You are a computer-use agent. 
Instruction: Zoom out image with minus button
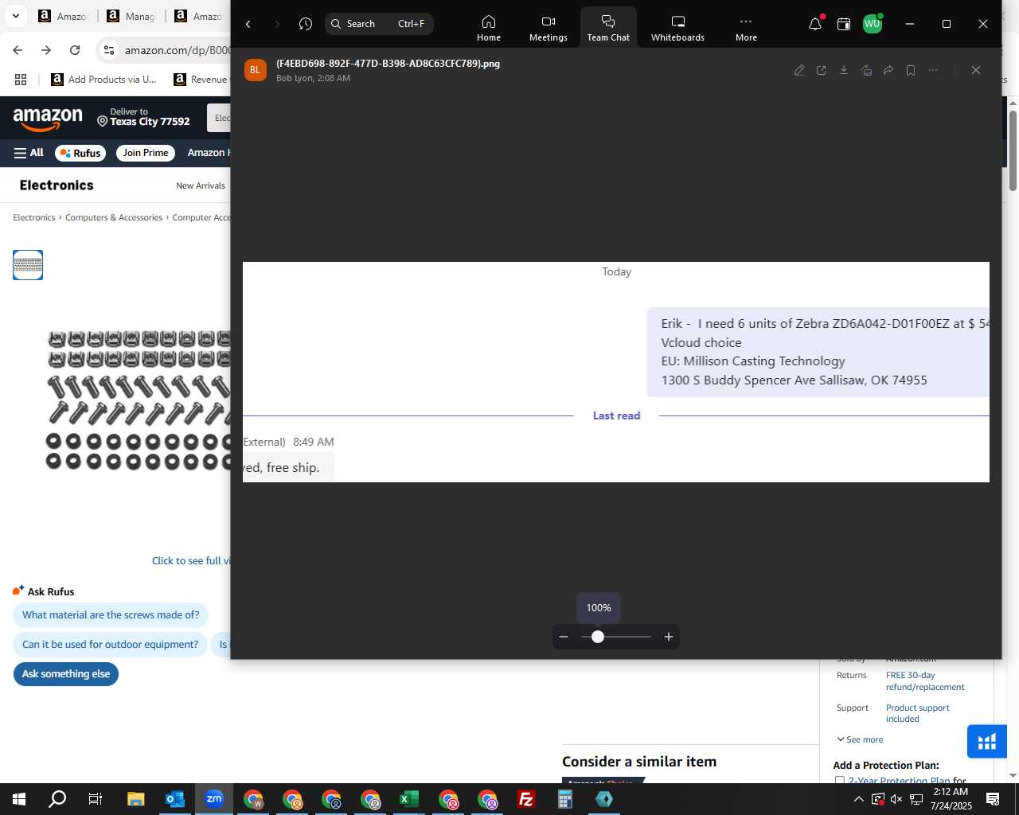(564, 637)
